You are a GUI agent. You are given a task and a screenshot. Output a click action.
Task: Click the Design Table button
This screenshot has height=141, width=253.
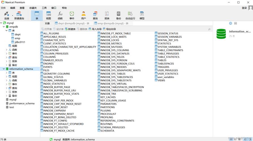coord(58,29)
